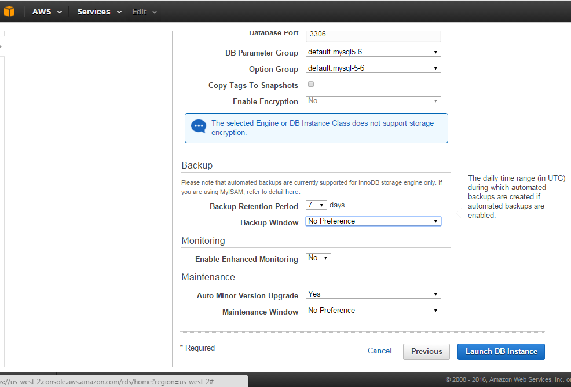Open the Enable Enhanced Monitoring dropdown
571x387 pixels.
(x=318, y=258)
